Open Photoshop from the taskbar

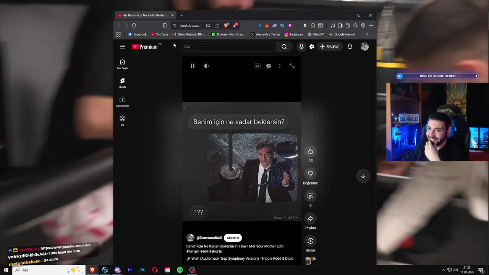click(x=142, y=270)
